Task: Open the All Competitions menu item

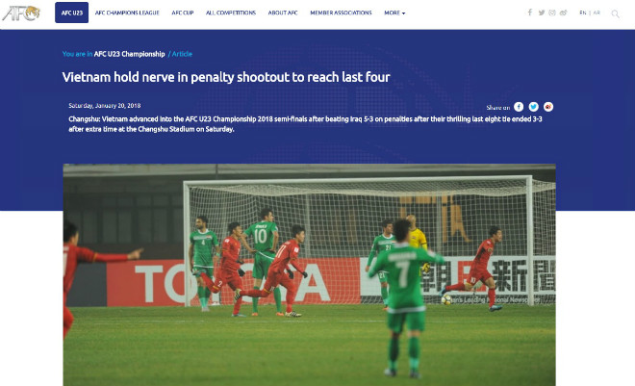Action: coord(231,13)
